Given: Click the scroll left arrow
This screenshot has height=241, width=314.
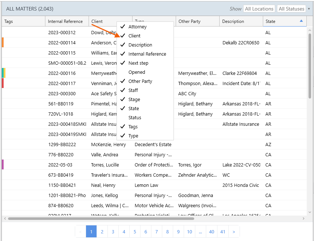Looking at the screenshot, I should (5, 218).
